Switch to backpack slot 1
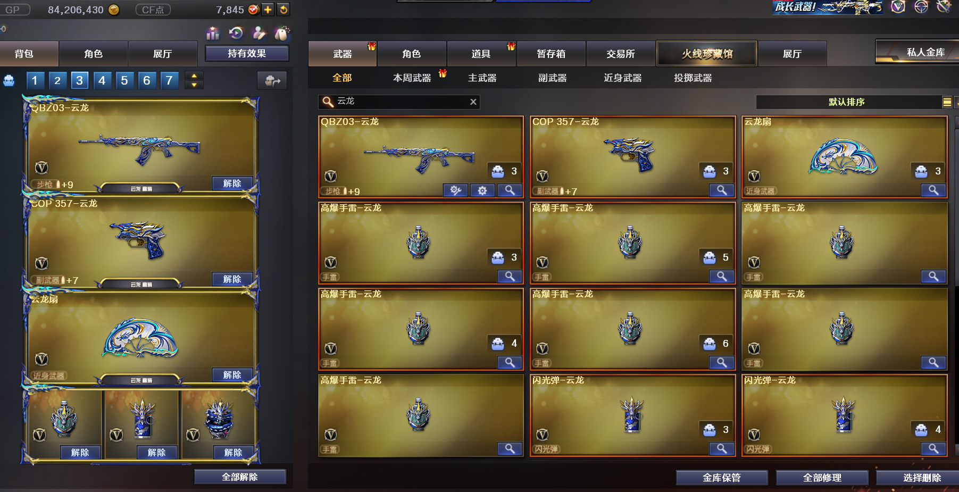This screenshot has width=959, height=492. click(35, 80)
